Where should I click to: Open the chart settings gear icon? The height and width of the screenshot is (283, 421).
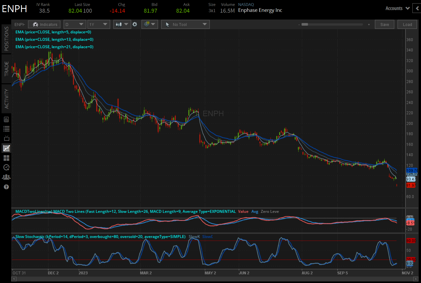point(135,24)
